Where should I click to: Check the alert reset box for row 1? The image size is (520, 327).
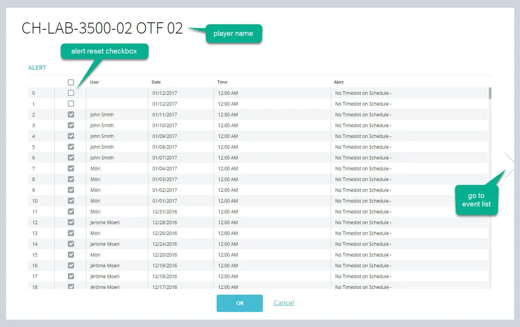[71, 104]
